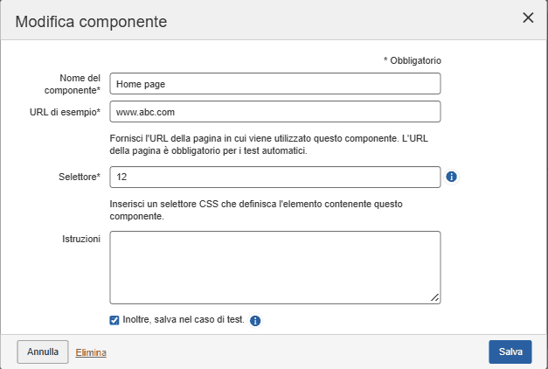Click the info icon beside the Selettore field
The image size is (548, 369).
(x=452, y=177)
